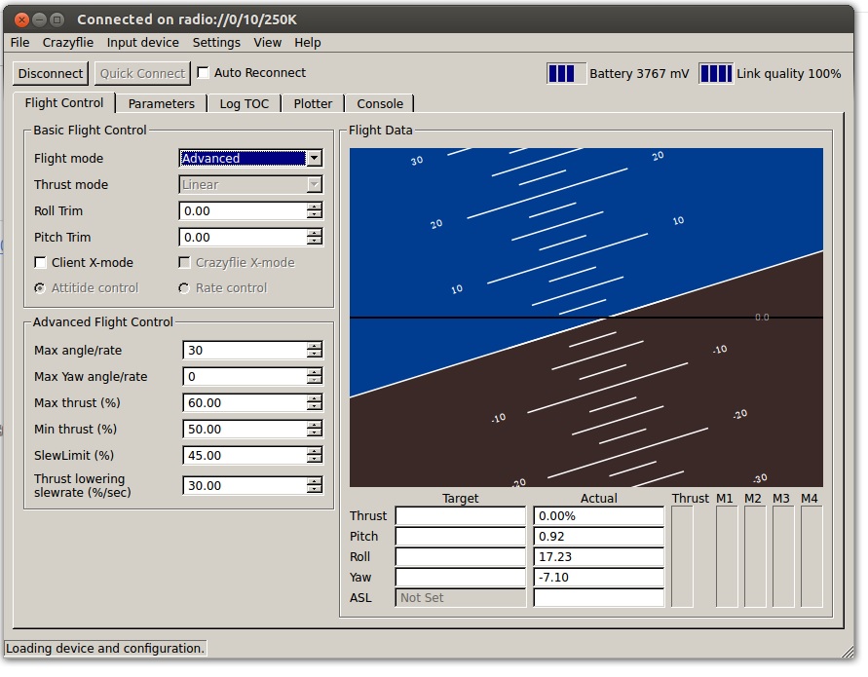The height and width of the screenshot is (677, 868).
Task: Increase the Roll Trim value
Action: tap(314, 207)
